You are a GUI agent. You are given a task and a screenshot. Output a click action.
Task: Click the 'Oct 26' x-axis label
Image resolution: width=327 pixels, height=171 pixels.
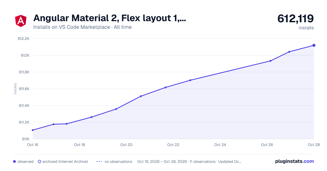click(x=267, y=145)
